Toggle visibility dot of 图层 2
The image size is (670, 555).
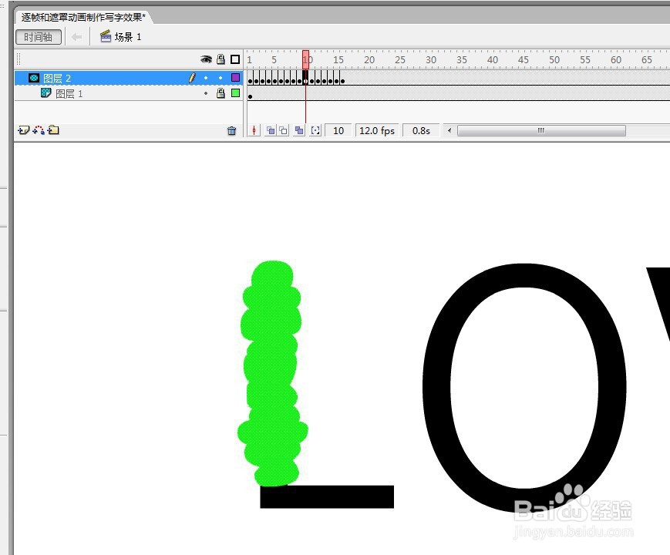(206, 78)
